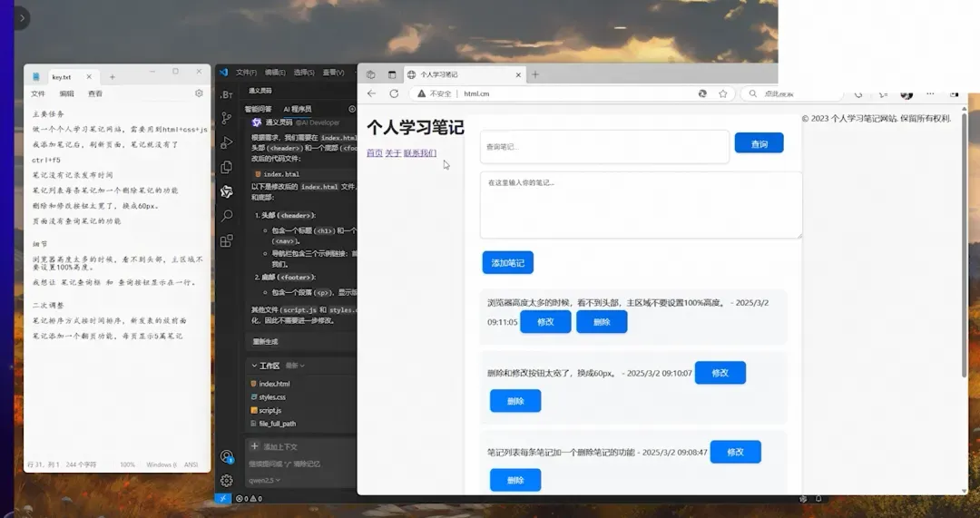Click 添加上下文 in Lingma chat
The width and height of the screenshot is (980, 518).
click(x=274, y=446)
